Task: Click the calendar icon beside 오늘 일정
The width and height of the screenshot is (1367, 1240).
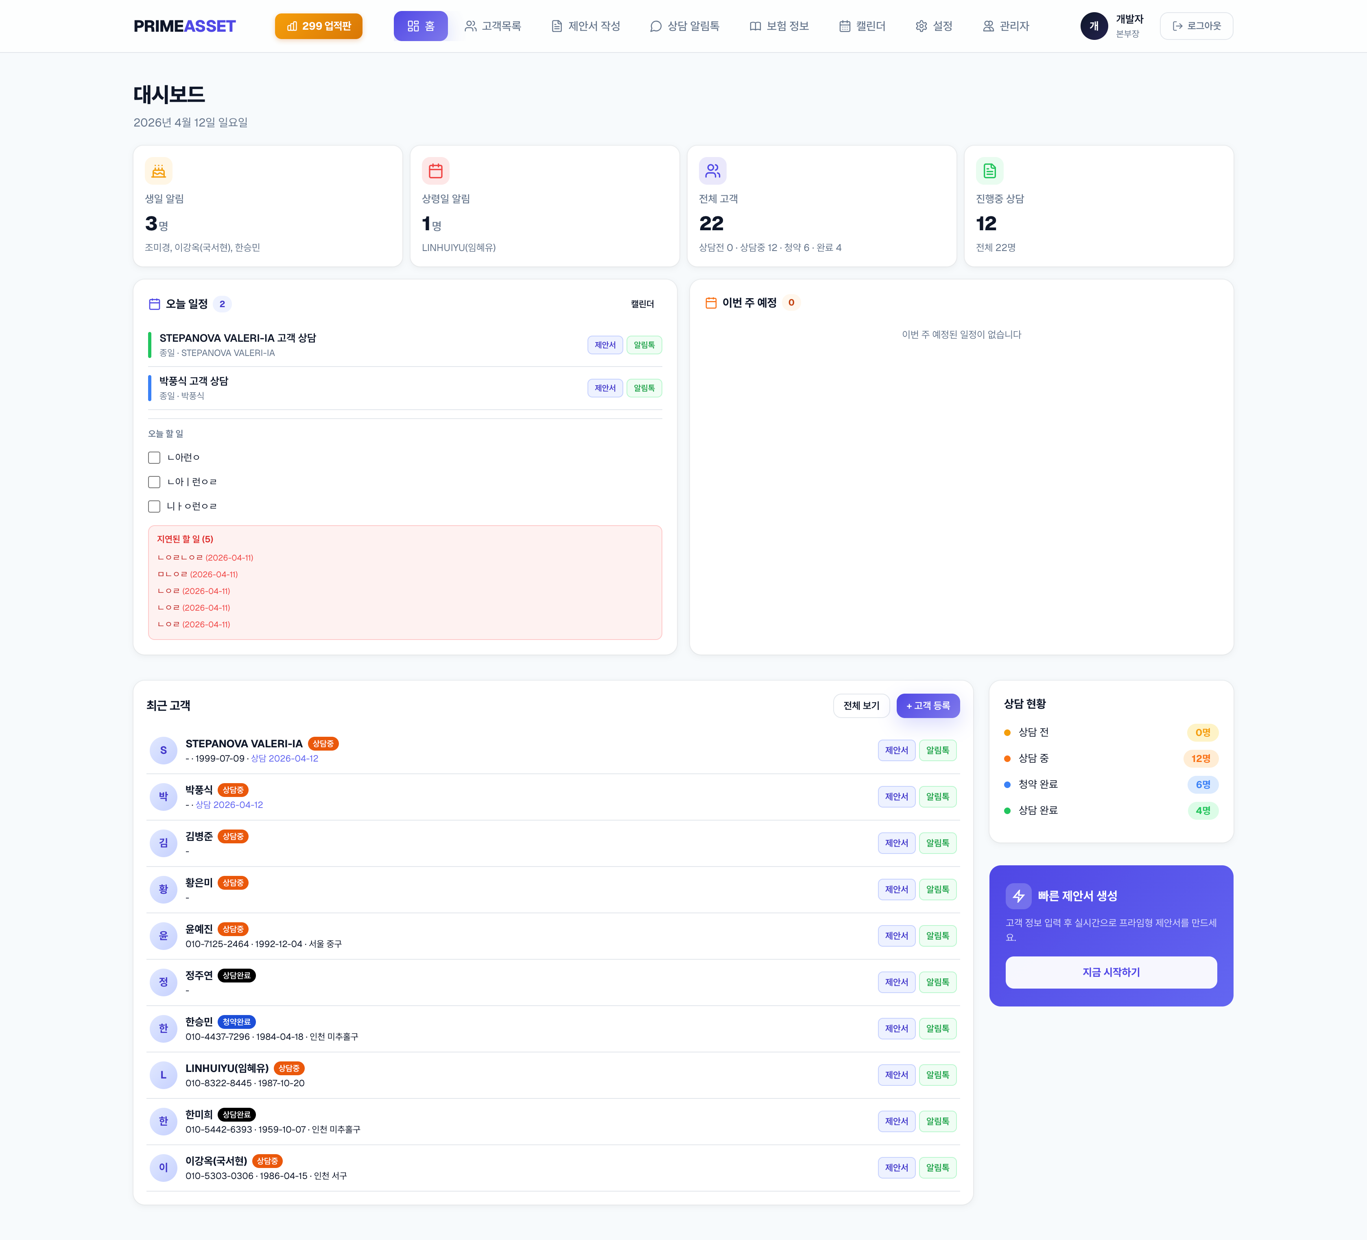Action: coord(155,304)
